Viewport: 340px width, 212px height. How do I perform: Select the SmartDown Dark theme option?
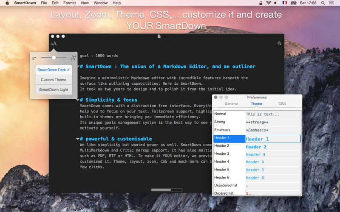(x=54, y=70)
